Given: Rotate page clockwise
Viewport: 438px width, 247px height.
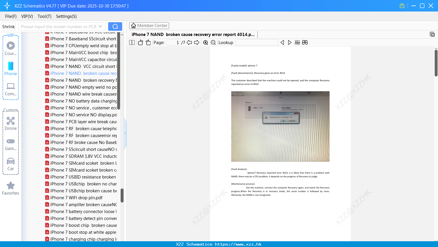Looking at the screenshot, I should 148,43.
